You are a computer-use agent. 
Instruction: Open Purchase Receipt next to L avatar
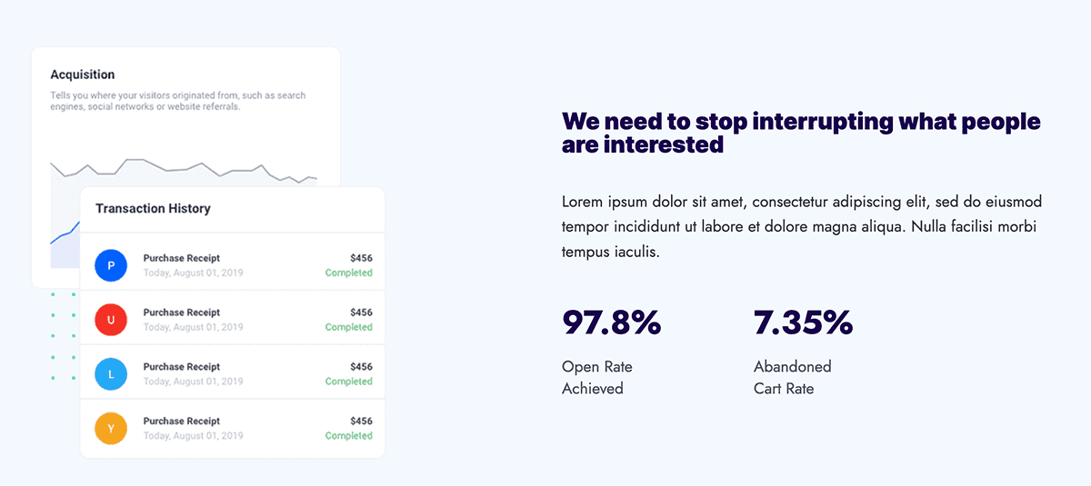[182, 368]
